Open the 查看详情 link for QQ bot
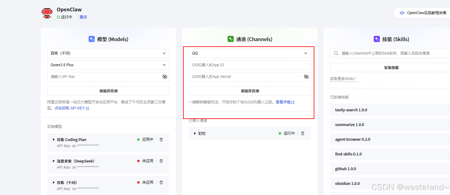This screenshot has width=450, height=195. pos(283,102)
